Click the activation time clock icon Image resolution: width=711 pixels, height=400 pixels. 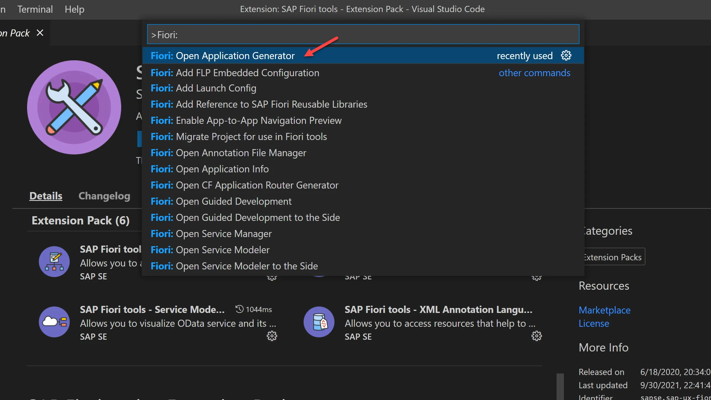click(239, 309)
